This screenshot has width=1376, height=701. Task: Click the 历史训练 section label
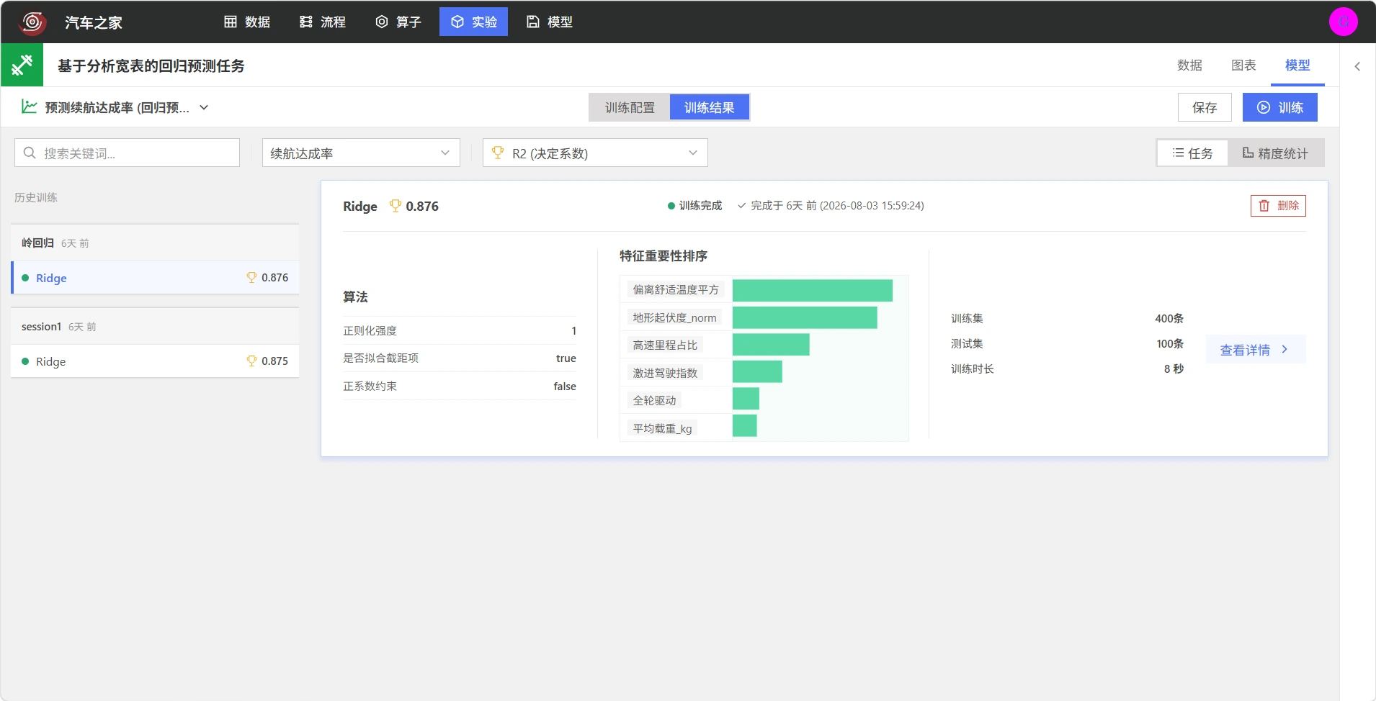[36, 198]
